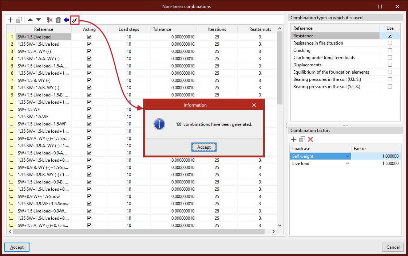
Task: Select row SW+0.9·WF+1.5·Snow
Action: tap(43, 197)
